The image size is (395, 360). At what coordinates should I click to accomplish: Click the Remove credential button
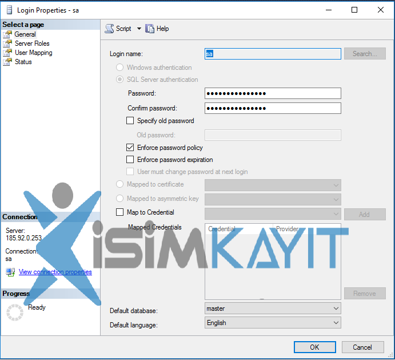tap(365, 294)
